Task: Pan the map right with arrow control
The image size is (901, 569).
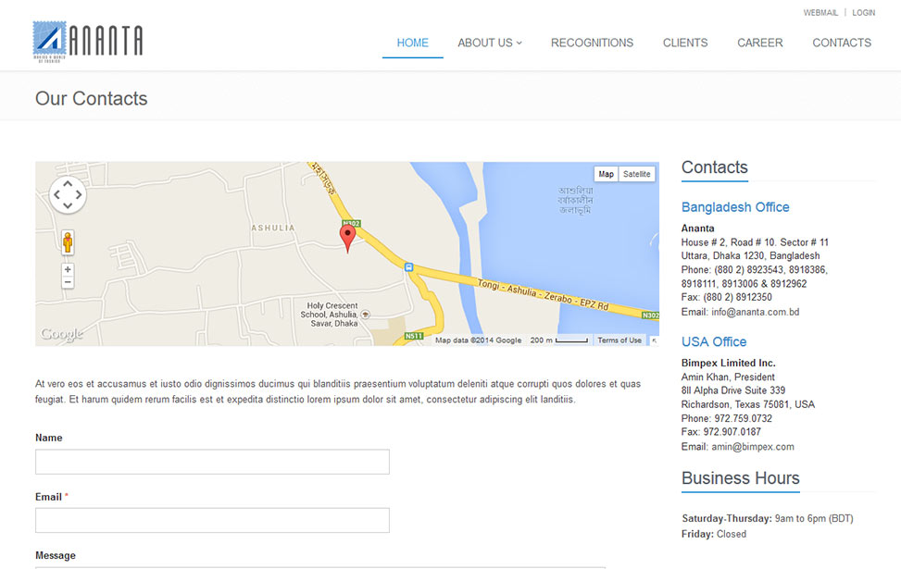Action: click(x=80, y=194)
